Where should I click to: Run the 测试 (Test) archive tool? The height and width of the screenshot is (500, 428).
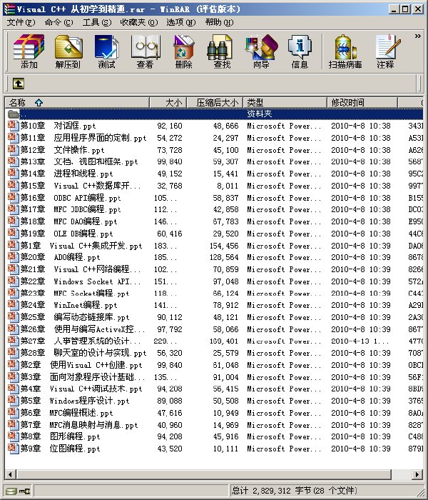tap(107, 51)
